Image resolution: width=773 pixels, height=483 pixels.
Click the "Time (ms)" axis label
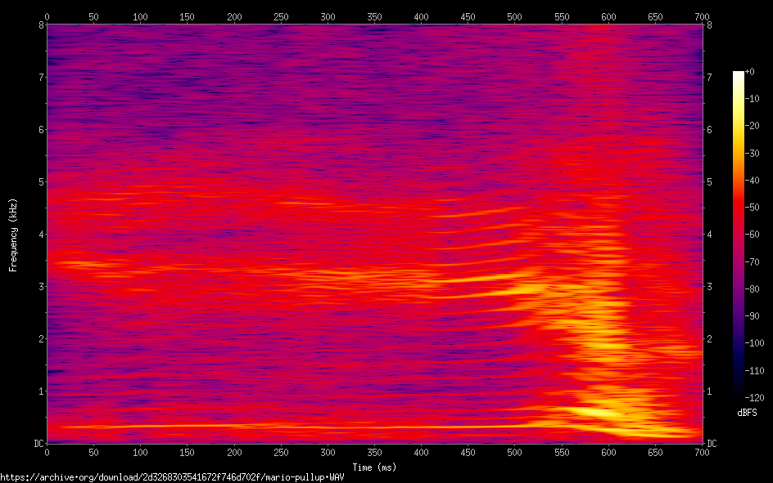coord(374,467)
